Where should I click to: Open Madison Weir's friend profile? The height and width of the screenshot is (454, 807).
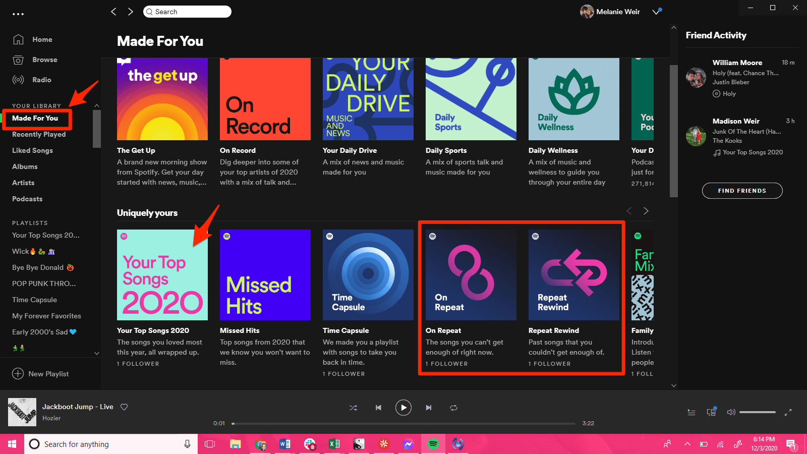coord(736,121)
